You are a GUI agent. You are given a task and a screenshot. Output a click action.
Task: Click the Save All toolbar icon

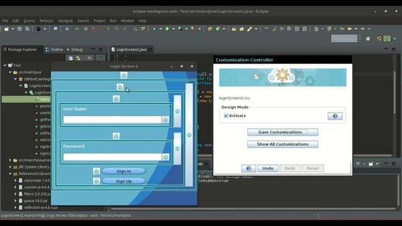point(27,29)
